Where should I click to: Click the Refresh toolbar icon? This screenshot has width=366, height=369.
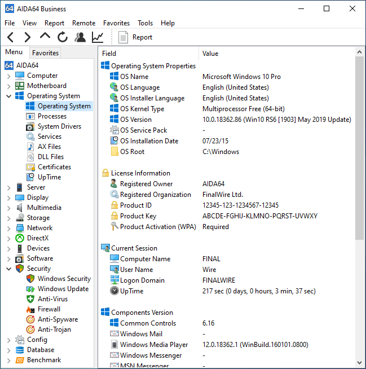63,37
